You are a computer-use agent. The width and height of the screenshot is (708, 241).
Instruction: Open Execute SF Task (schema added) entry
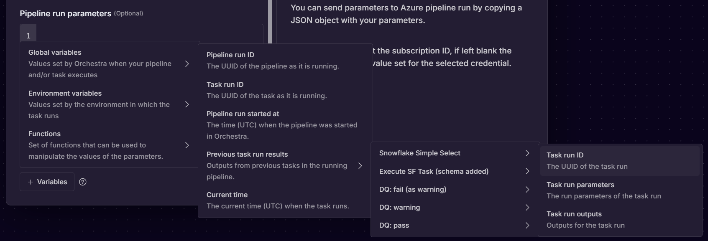434,171
